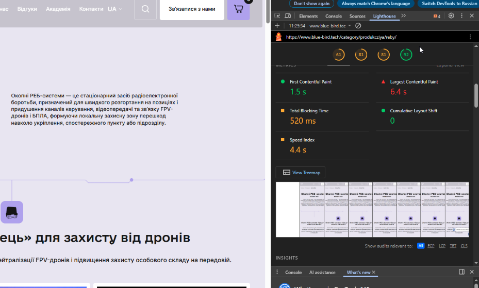
Task: Open the Sources tab
Action: 357,16
